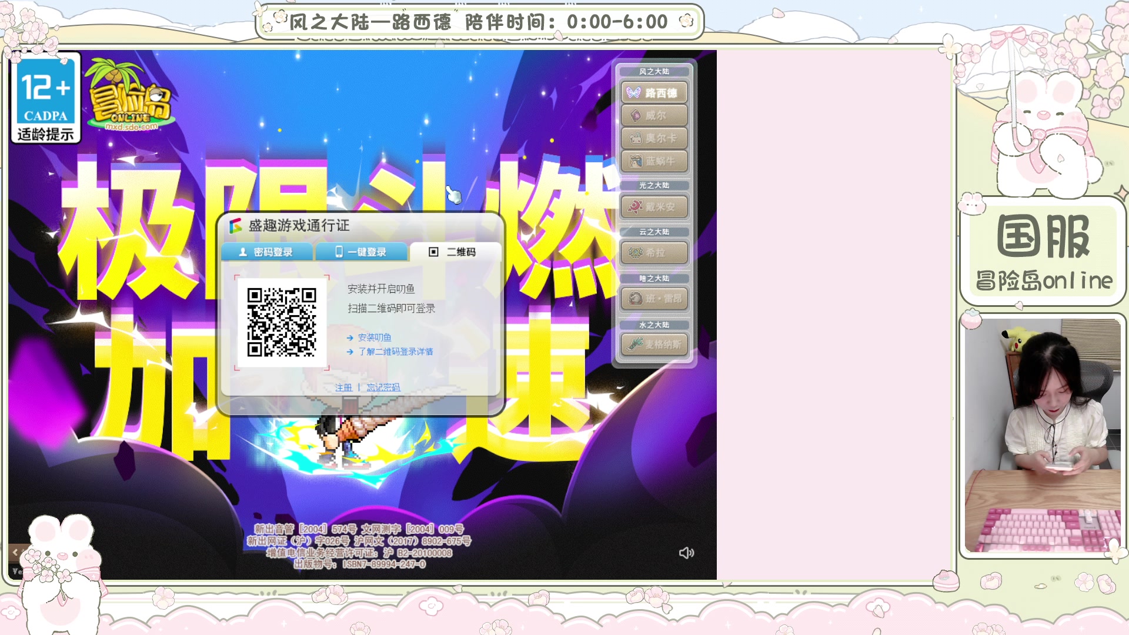Image resolution: width=1129 pixels, height=635 pixels.
Task: Select the 班·雷昂 server button
Action: 654,299
